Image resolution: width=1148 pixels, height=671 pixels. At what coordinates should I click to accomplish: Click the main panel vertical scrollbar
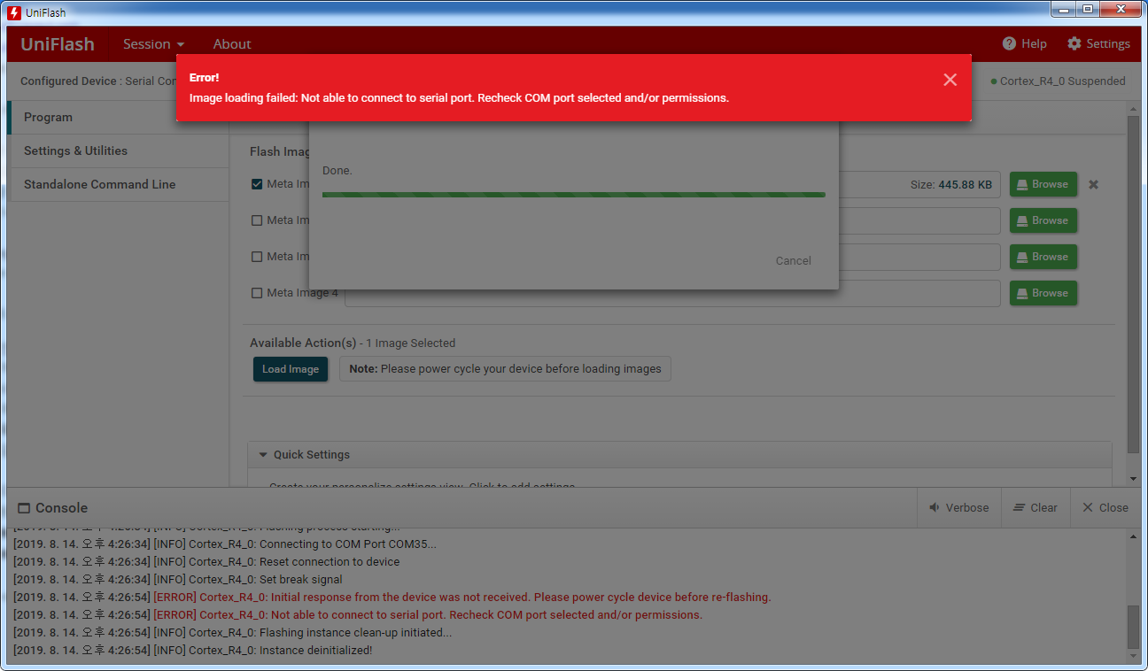(x=1133, y=283)
